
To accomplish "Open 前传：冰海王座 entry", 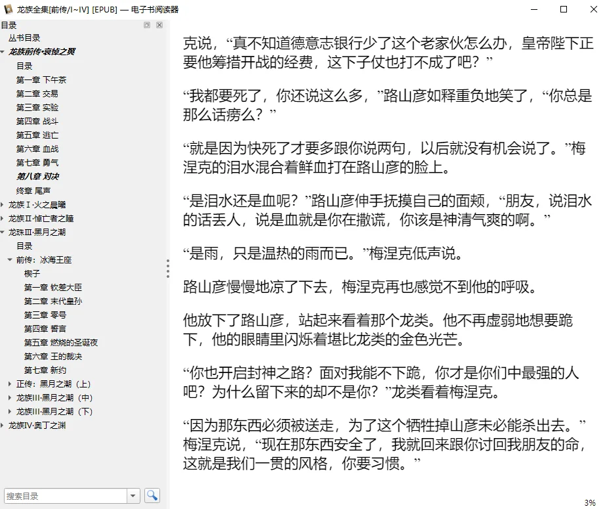I will (x=44, y=260).
